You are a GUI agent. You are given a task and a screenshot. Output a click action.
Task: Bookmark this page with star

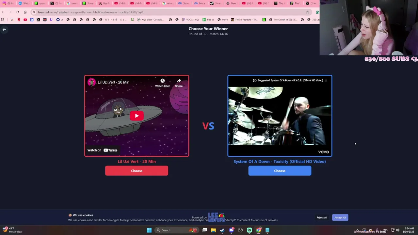(x=307, y=12)
